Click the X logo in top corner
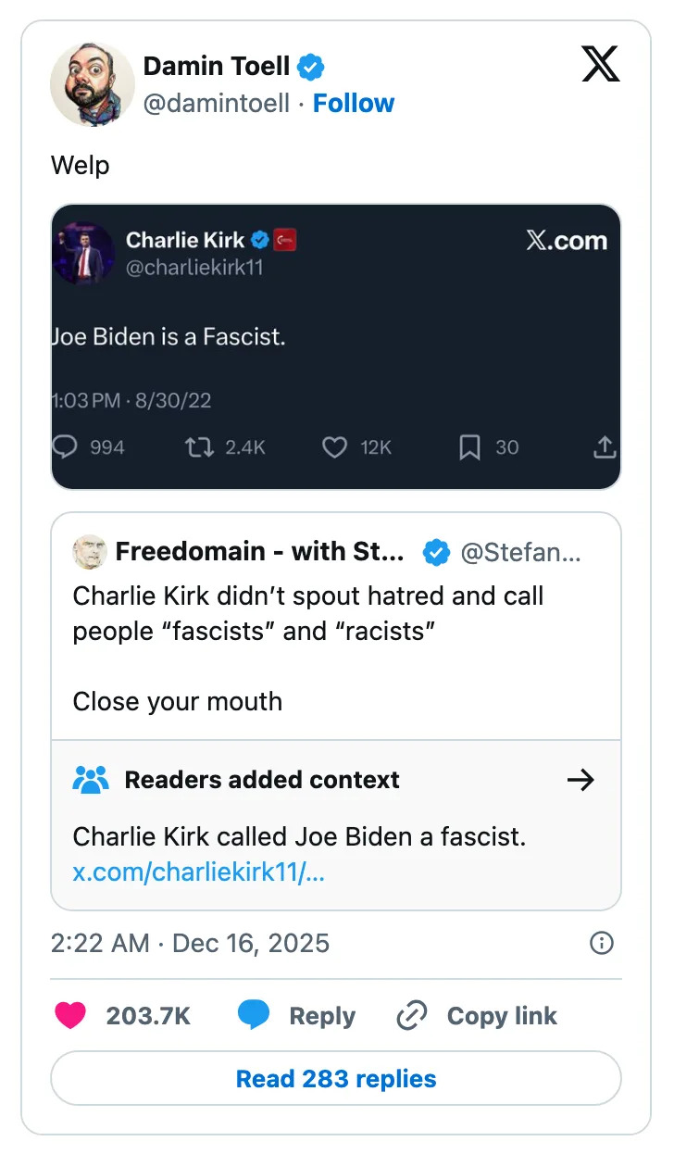 [x=600, y=65]
